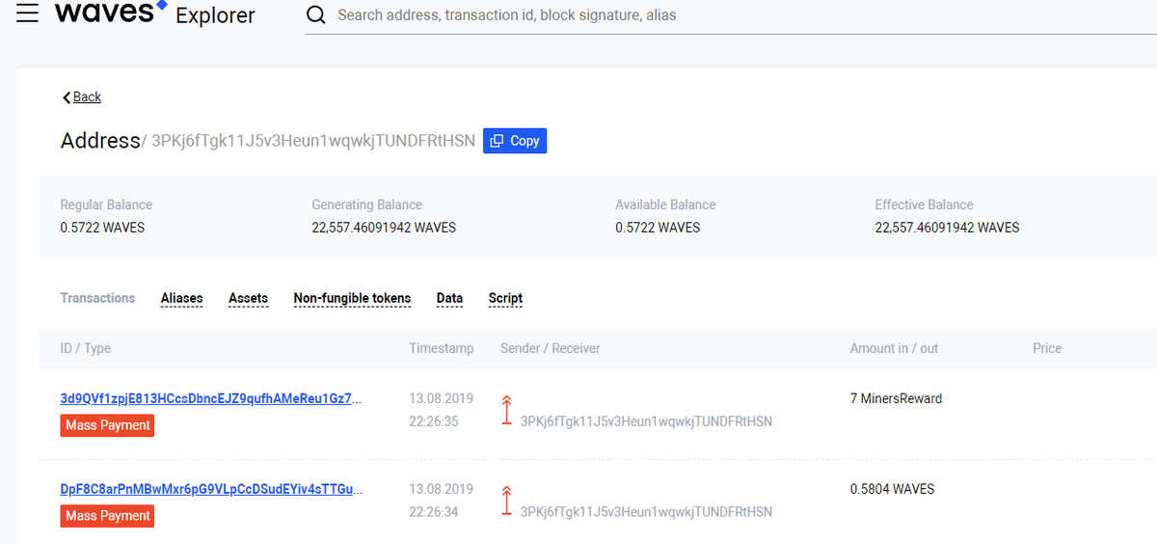Click the Available Balance label
1157x544 pixels.
coord(665,204)
